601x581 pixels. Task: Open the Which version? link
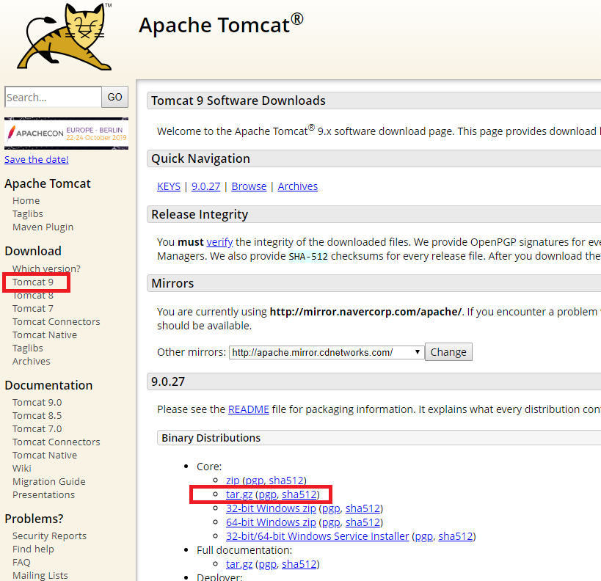[46, 268]
